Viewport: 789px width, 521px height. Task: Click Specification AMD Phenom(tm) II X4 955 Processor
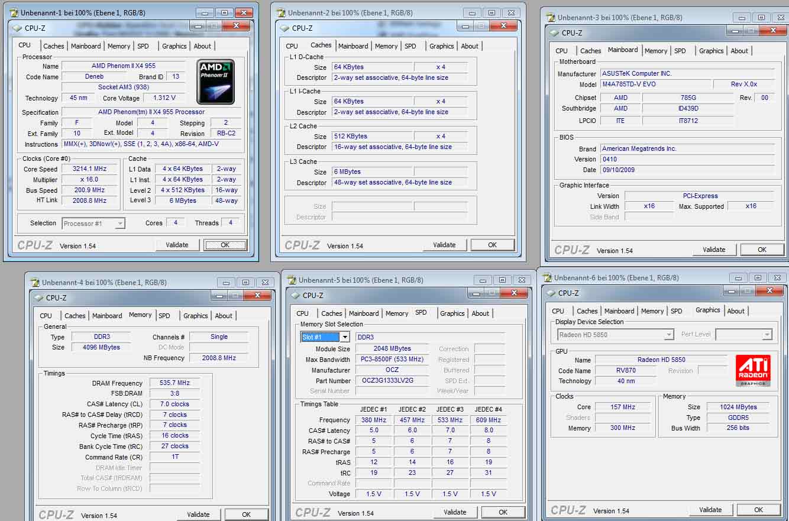(151, 112)
